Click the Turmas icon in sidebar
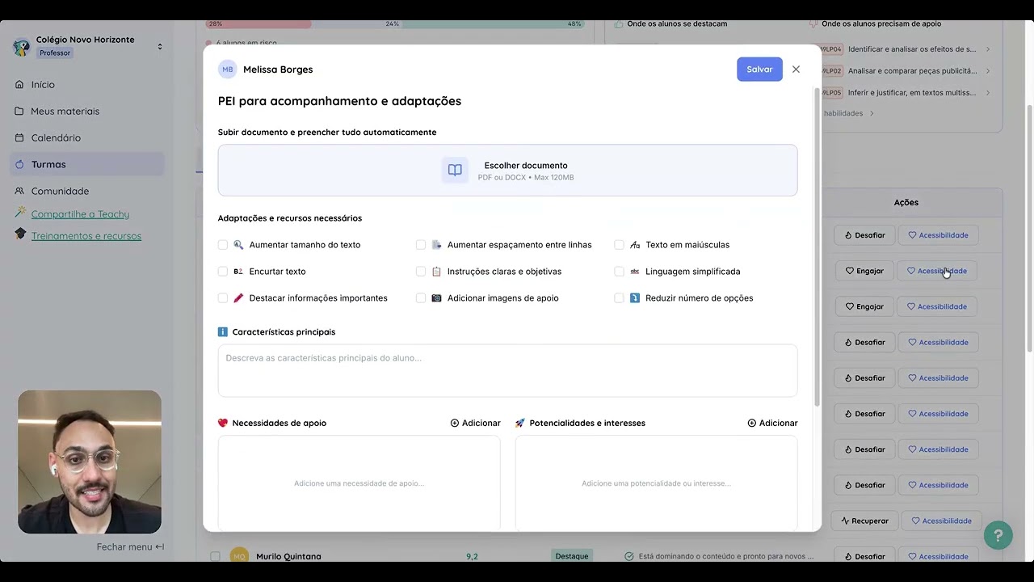 (19, 164)
